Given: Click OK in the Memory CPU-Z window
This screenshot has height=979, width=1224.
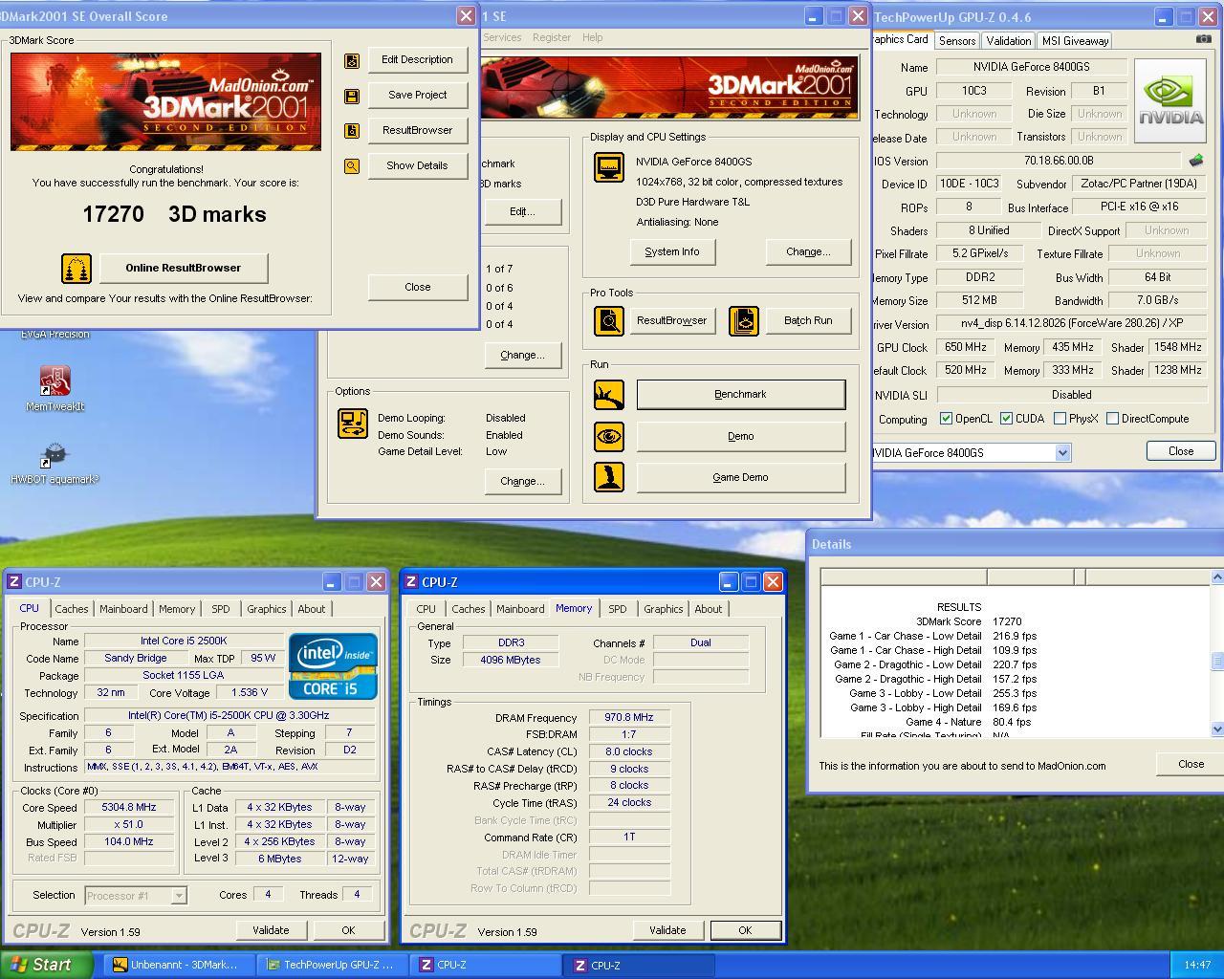Looking at the screenshot, I should [745, 930].
